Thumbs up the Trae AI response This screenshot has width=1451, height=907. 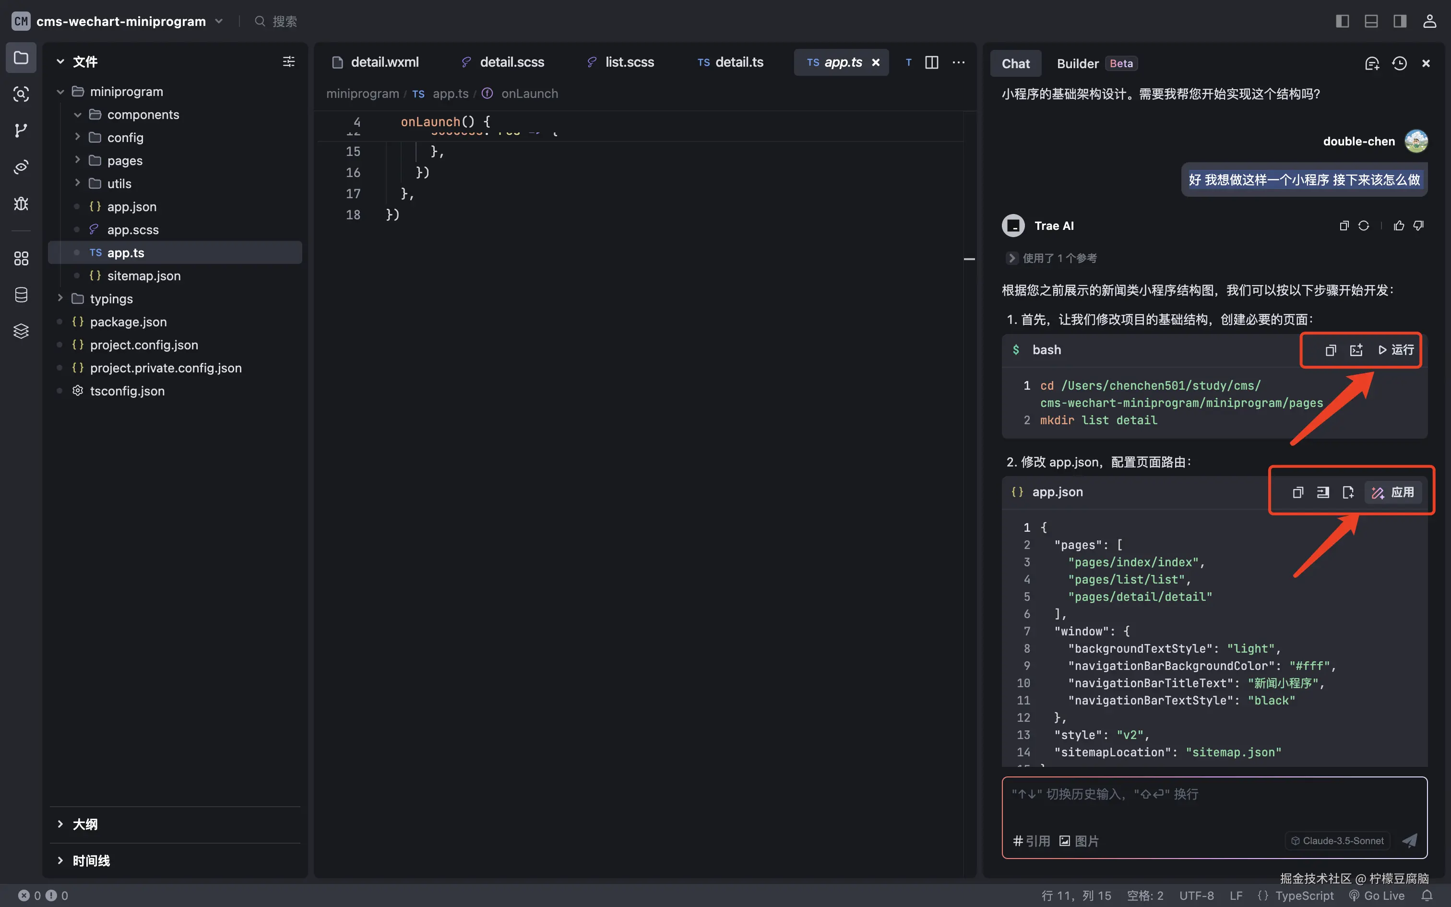1399,226
